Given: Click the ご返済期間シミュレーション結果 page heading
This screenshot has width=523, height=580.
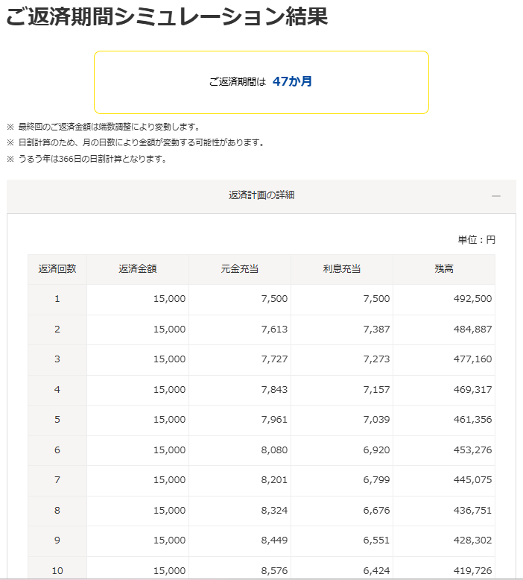Looking at the screenshot, I should pos(167,18).
